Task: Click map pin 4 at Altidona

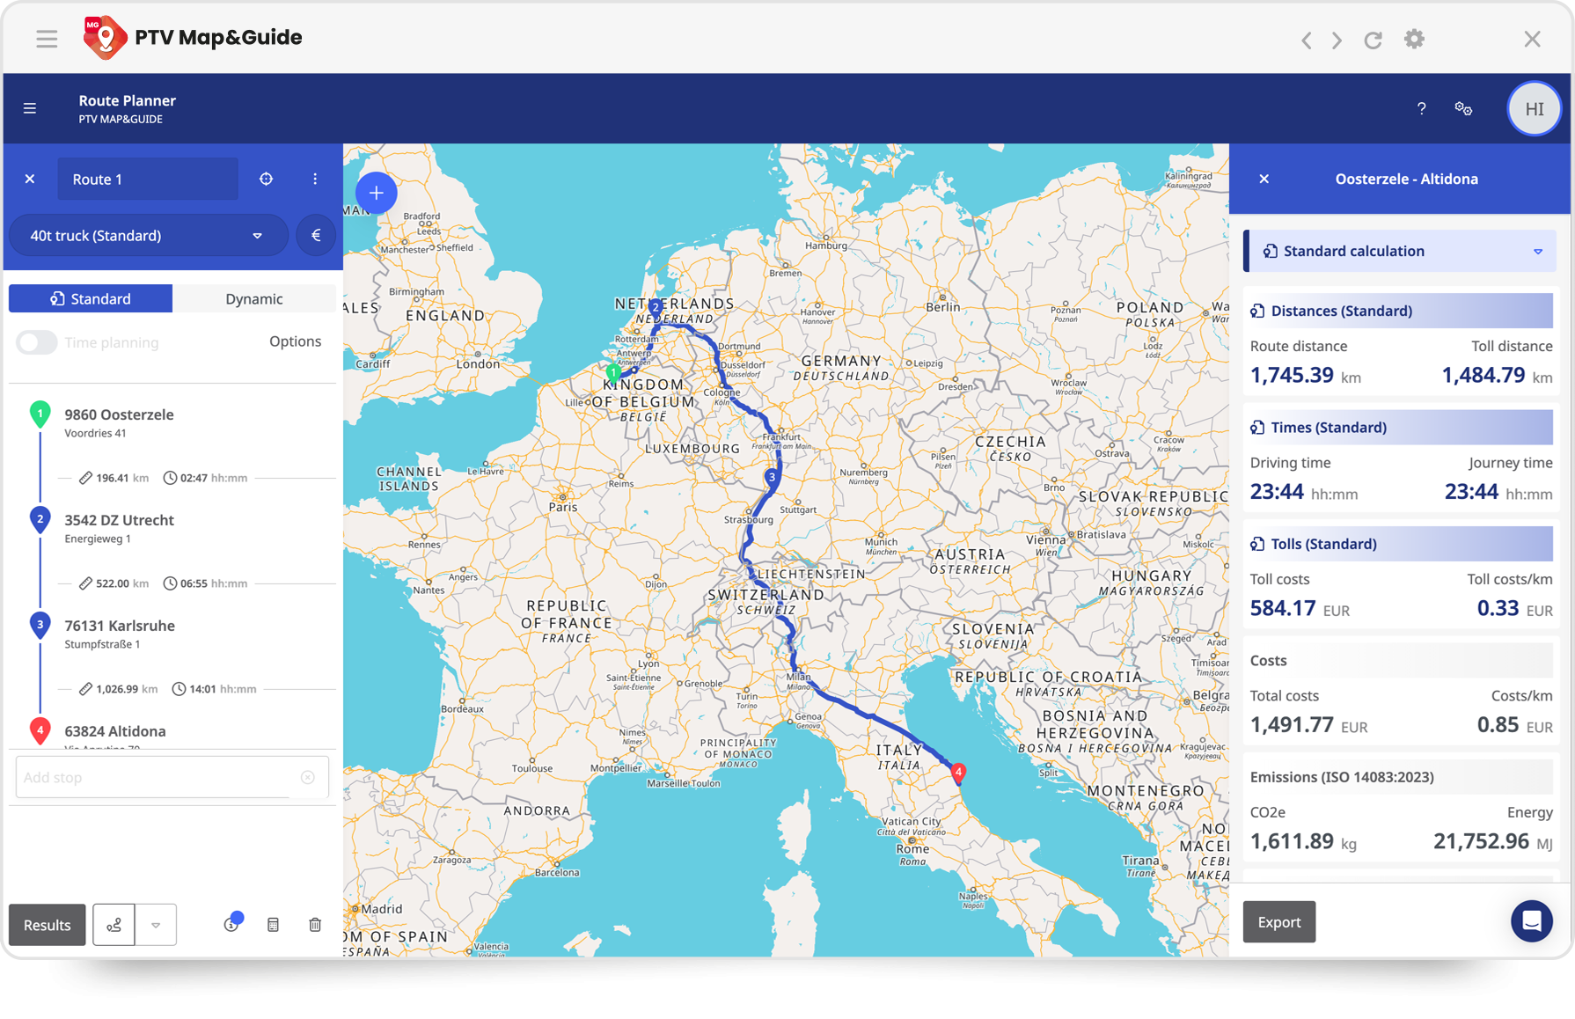Action: click(x=958, y=773)
